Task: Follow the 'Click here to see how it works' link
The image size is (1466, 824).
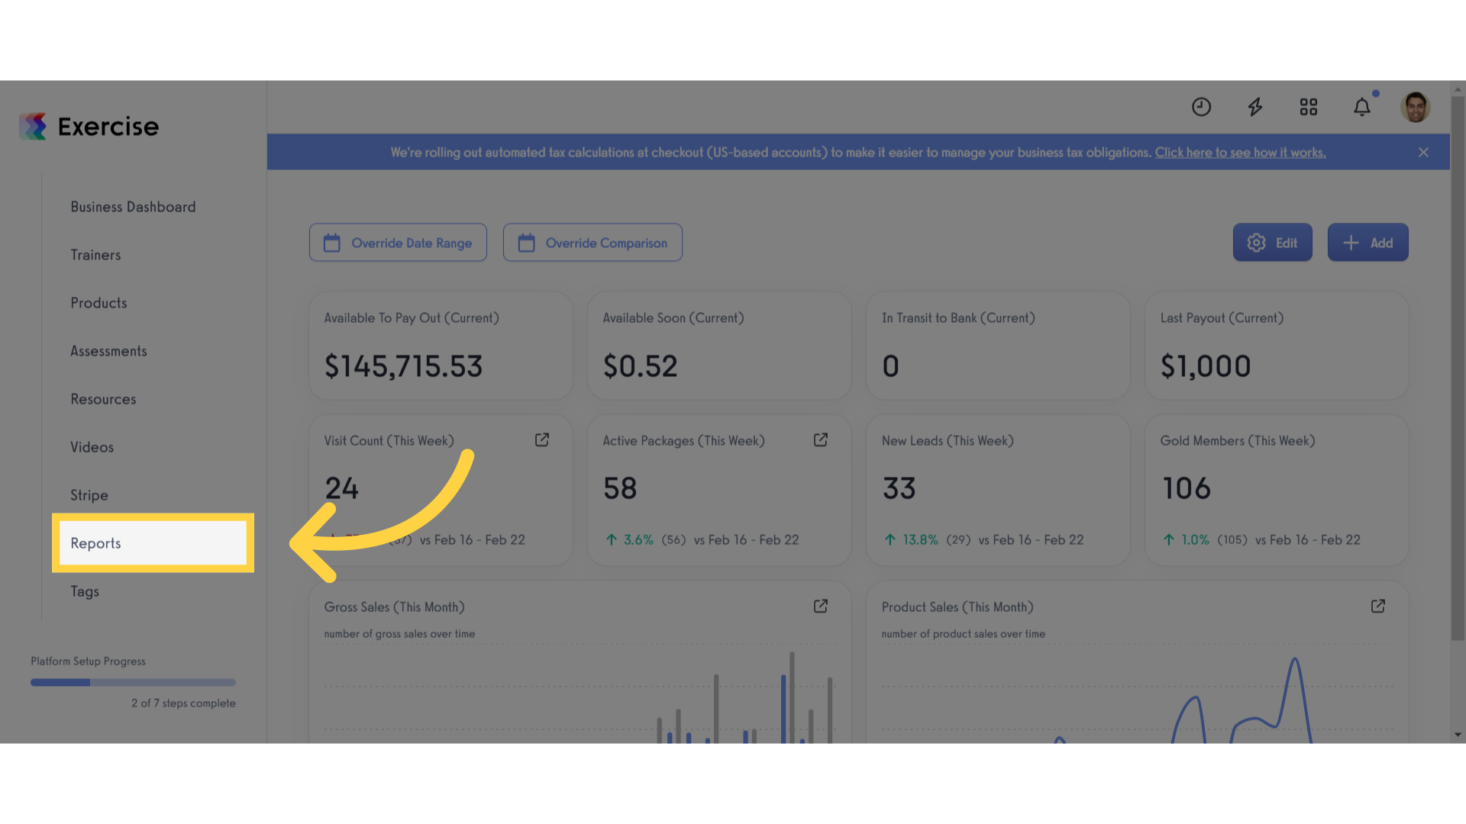Action: [x=1240, y=153]
